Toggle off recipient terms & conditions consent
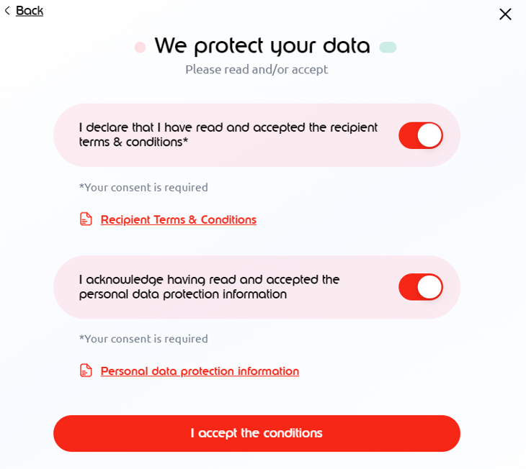526x469 pixels. tap(421, 135)
